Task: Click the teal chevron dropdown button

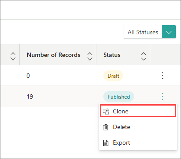Action: (x=169, y=32)
